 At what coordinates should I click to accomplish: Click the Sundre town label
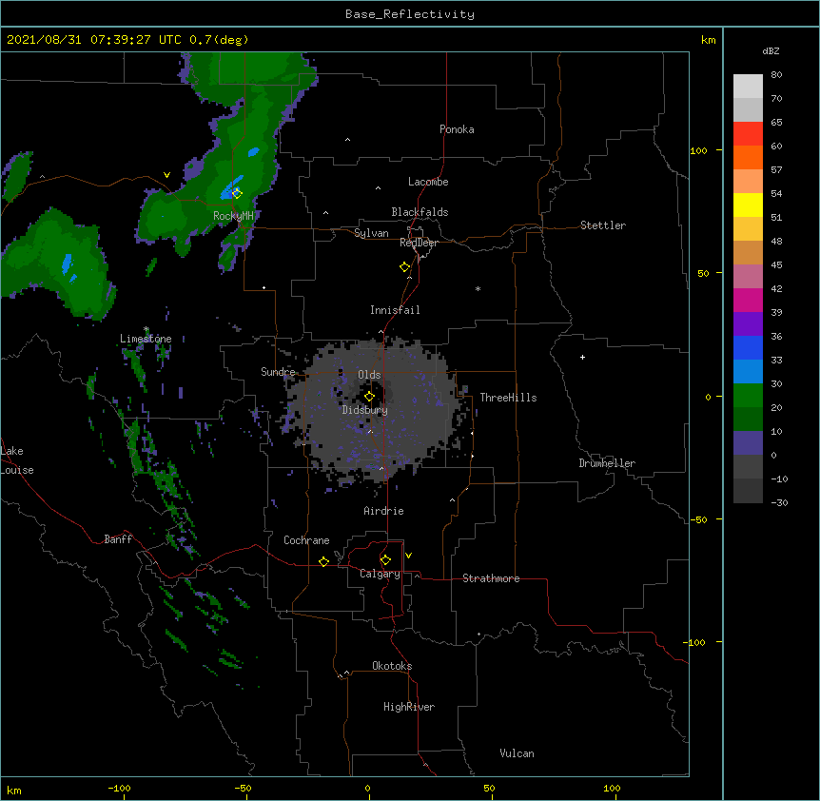coord(278,372)
